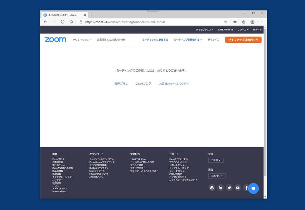
Task: Click the 1.888.799.9666 number in top bar
Action: tap(225, 30)
